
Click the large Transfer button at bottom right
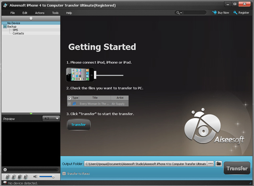(237, 168)
